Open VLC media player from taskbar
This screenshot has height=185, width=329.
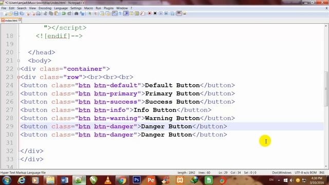point(108,180)
